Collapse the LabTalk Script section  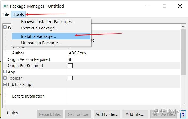5,85
